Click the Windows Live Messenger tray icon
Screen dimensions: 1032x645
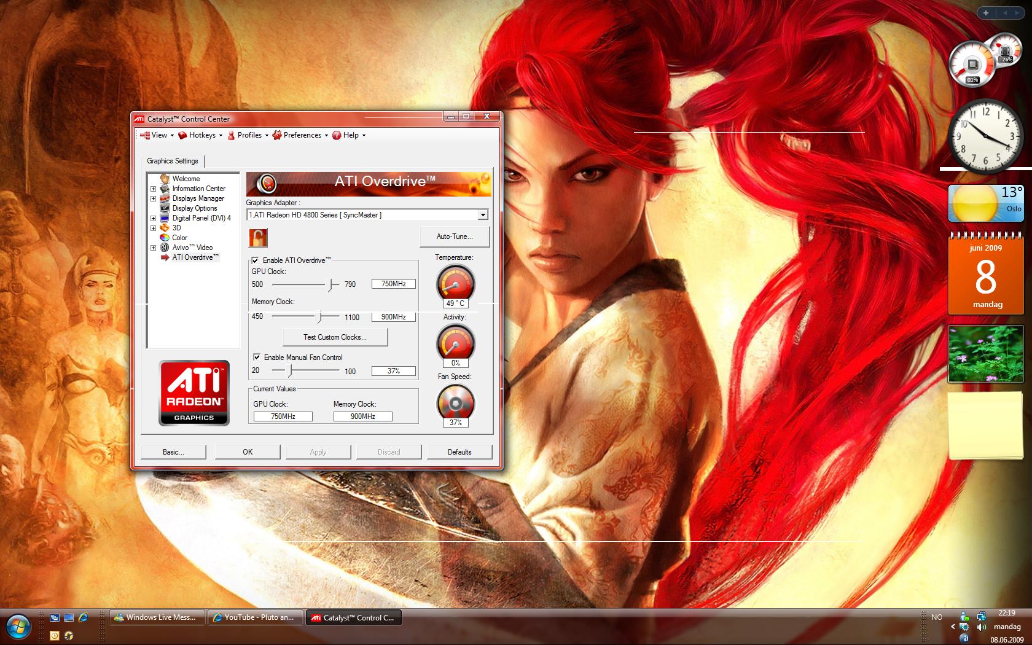point(964,616)
